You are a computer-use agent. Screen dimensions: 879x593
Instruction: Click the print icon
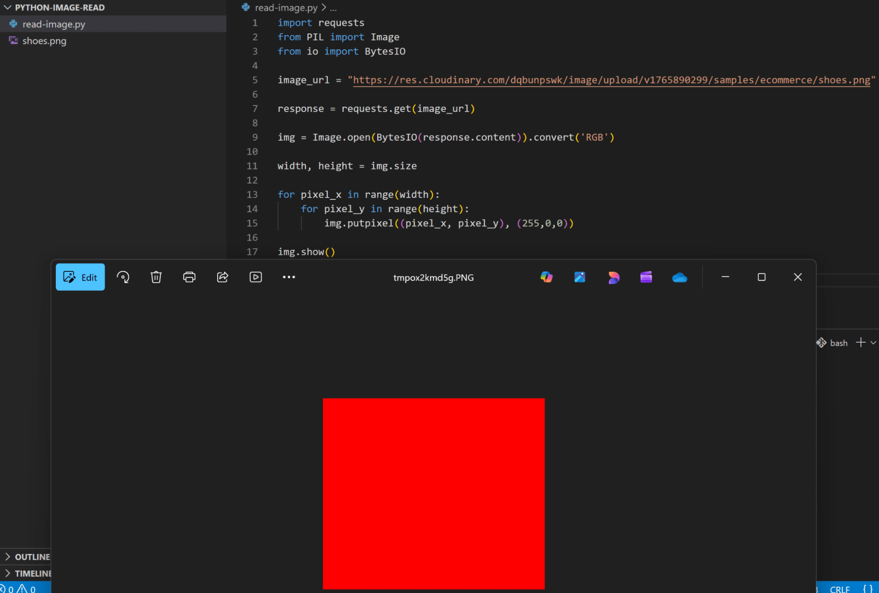pyautogui.click(x=189, y=277)
